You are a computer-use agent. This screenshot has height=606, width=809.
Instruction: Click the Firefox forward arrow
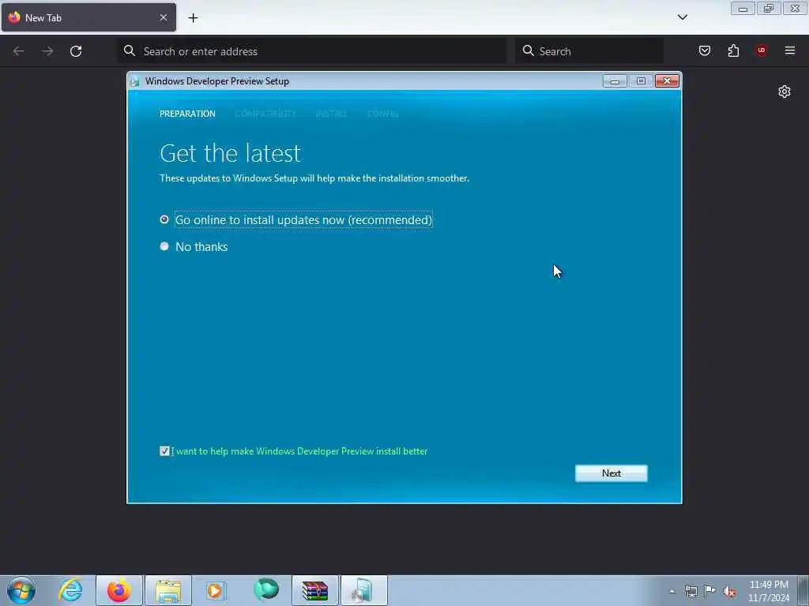coord(47,51)
